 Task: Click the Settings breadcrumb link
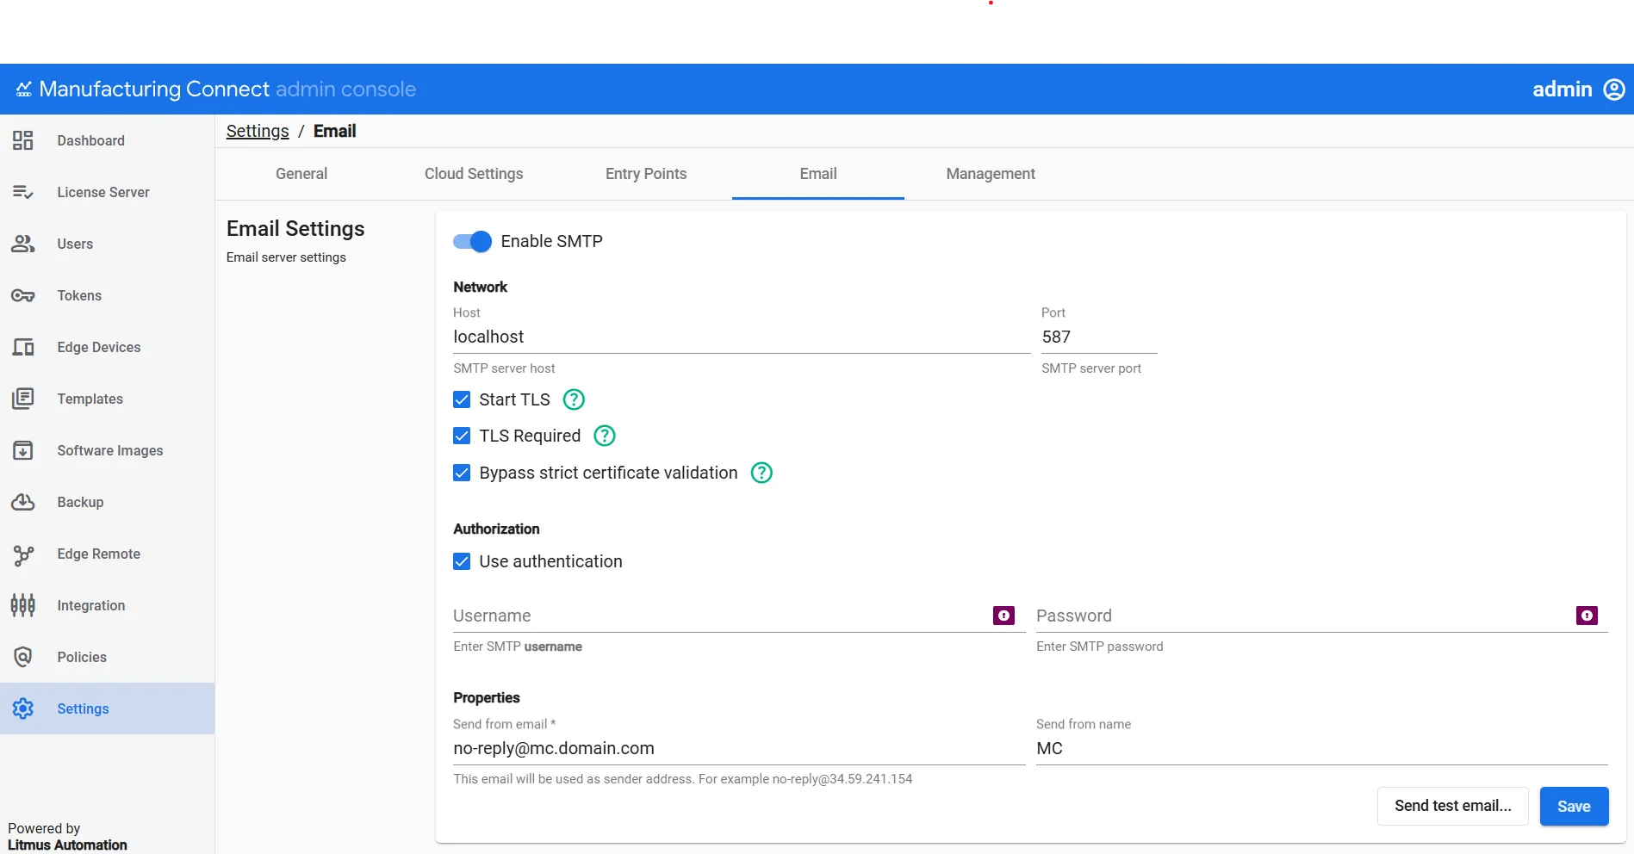pyautogui.click(x=258, y=131)
